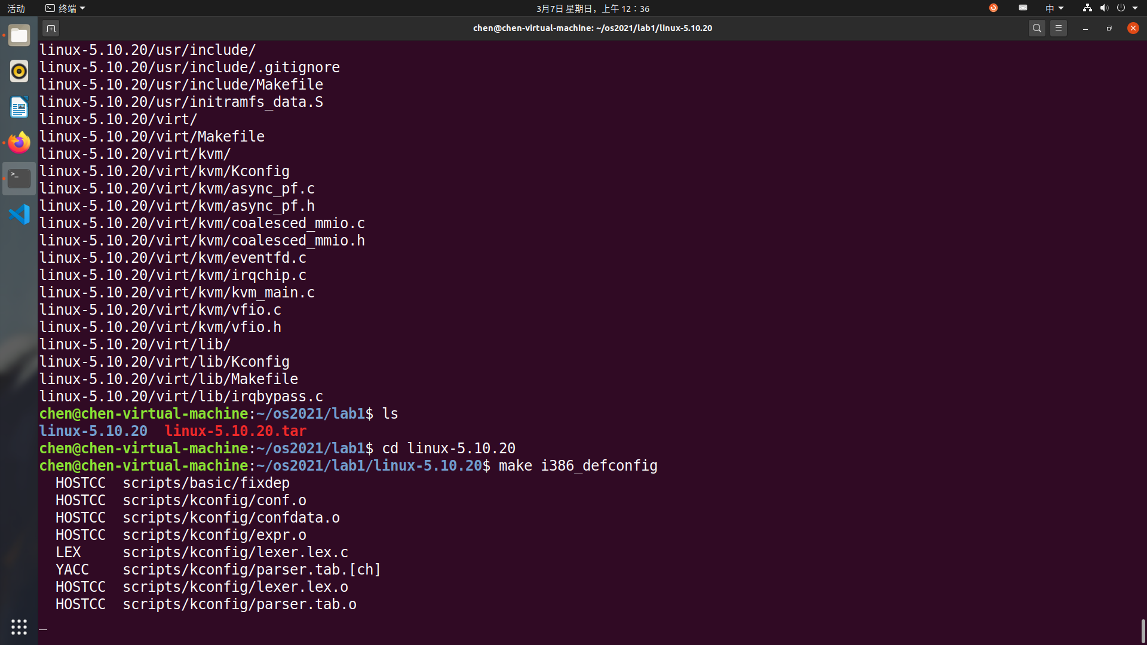1147x645 pixels.
Task: Launch Rhythmbox music player
Action: coord(19,72)
